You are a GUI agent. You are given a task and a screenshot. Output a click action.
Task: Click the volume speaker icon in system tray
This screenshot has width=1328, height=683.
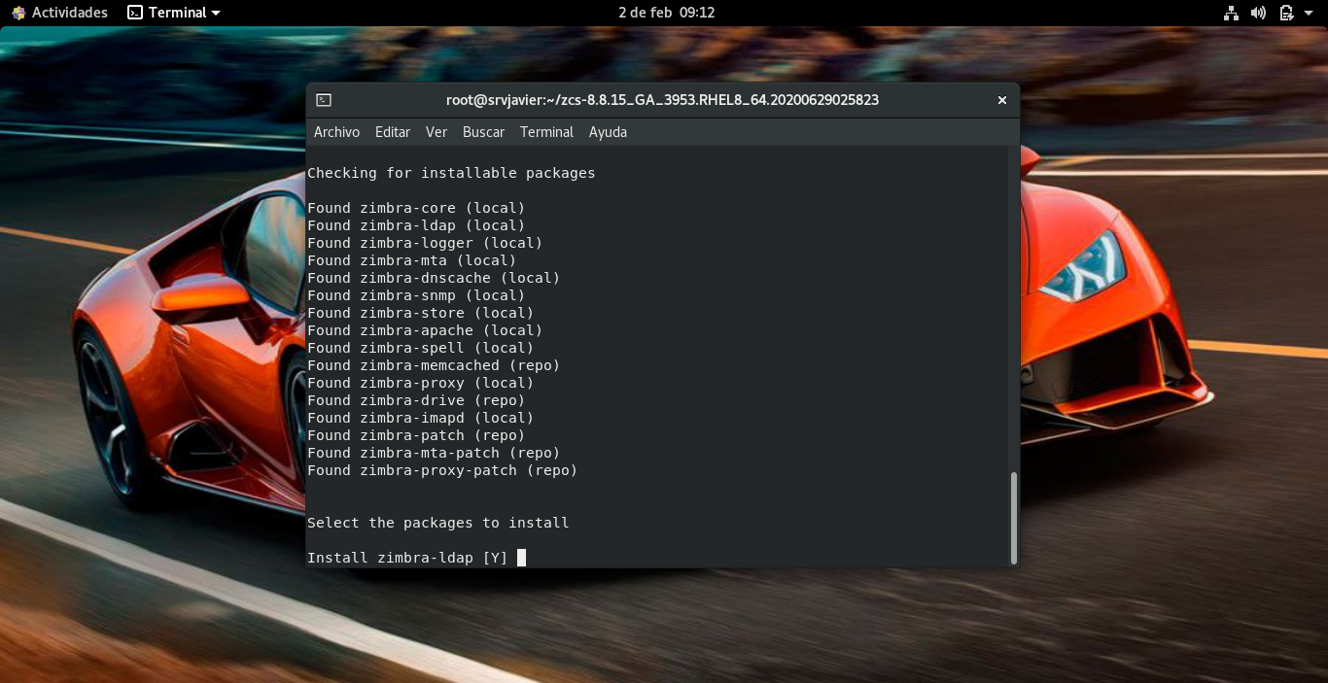click(1258, 13)
